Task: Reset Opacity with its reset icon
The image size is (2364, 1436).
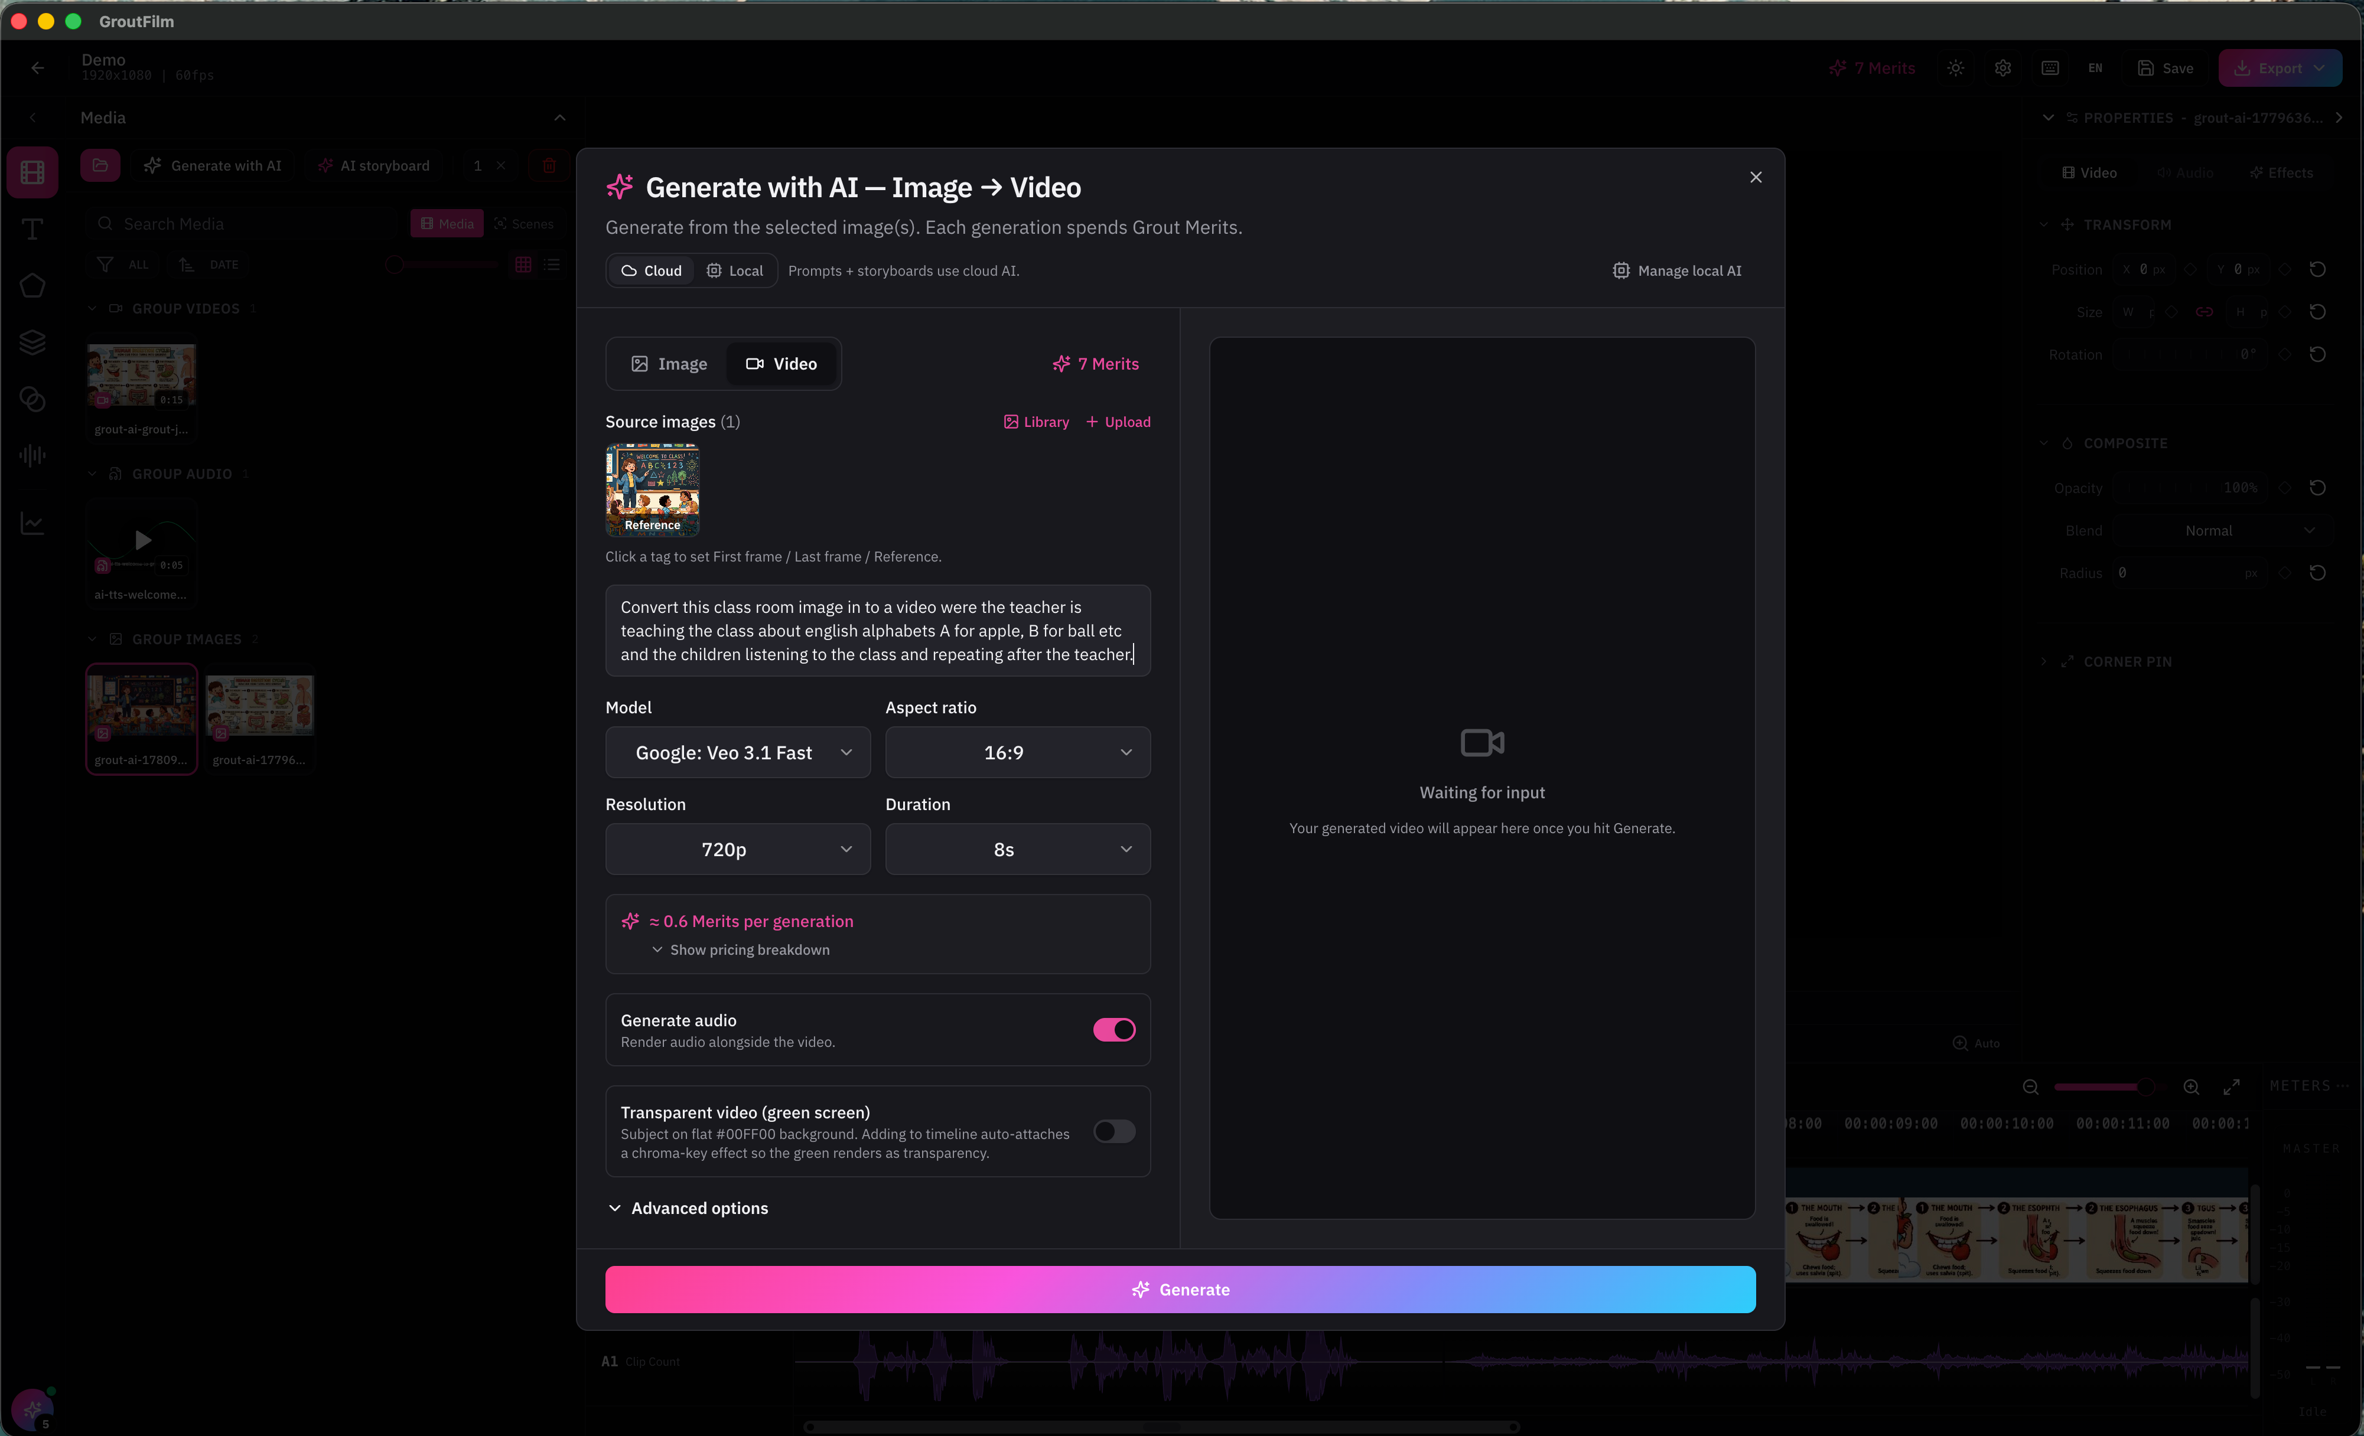Action: pyautogui.click(x=2317, y=487)
